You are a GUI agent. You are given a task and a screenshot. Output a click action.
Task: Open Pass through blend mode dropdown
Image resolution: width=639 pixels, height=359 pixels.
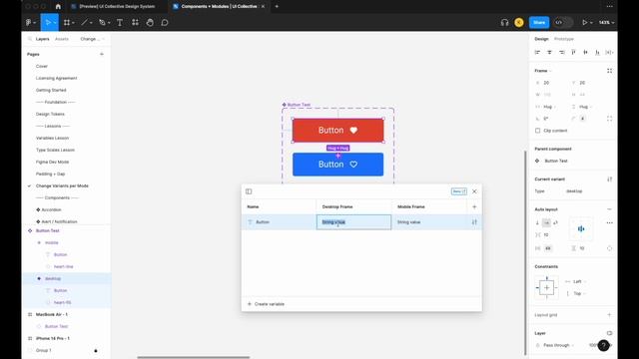556,345
